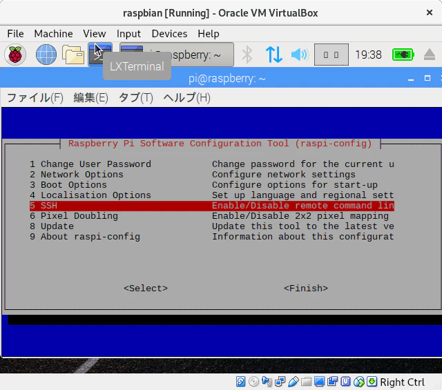Open the Raspberry Pi main menu icon
The image size is (442, 390).
15,55
